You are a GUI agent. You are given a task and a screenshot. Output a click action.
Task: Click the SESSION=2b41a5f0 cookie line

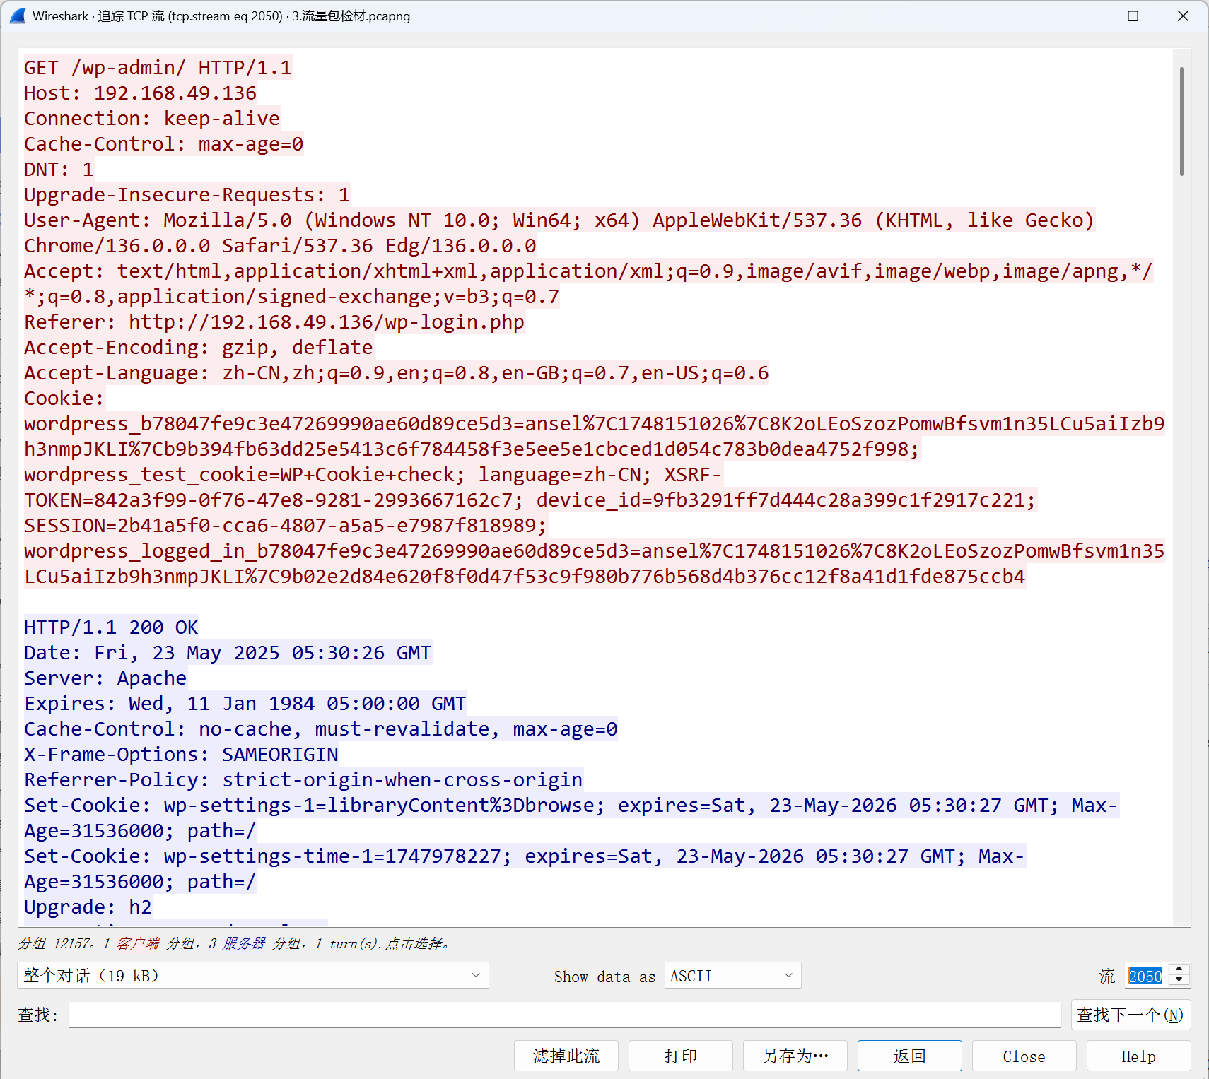pyautogui.click(x=285, y=526)
